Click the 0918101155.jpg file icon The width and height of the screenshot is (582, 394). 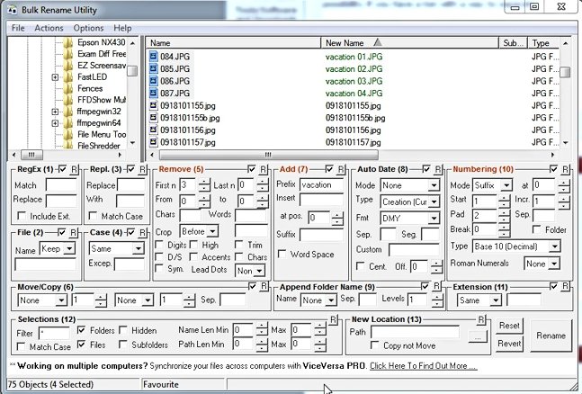pos(153,105)
